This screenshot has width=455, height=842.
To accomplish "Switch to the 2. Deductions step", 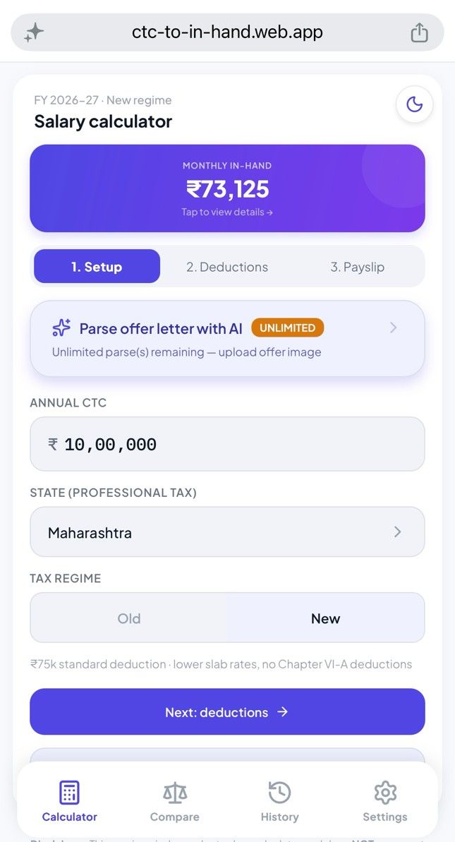I will tap(227, 267).
